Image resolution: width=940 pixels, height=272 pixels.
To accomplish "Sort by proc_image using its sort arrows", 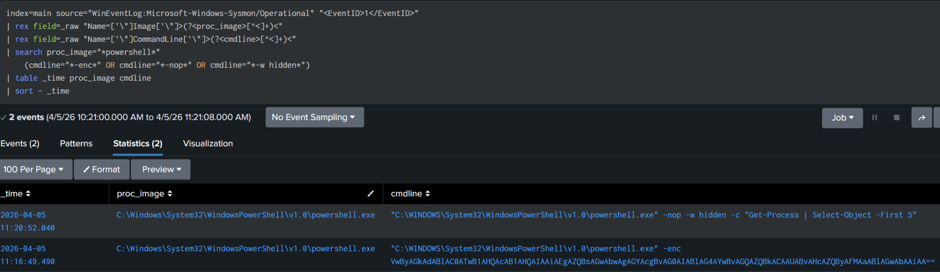I will coord(170,194).
